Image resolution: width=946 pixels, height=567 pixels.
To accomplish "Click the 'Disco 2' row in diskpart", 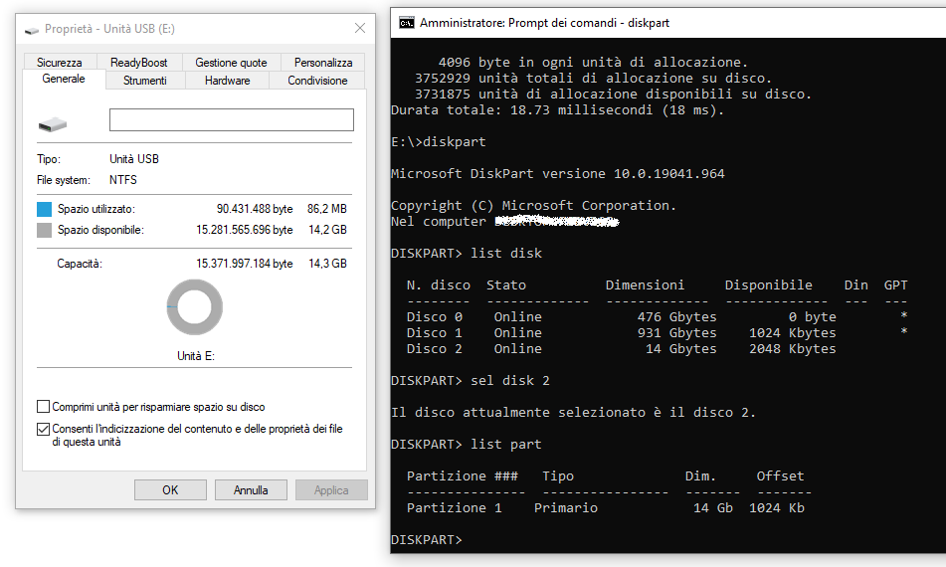I will pos(622,348).
